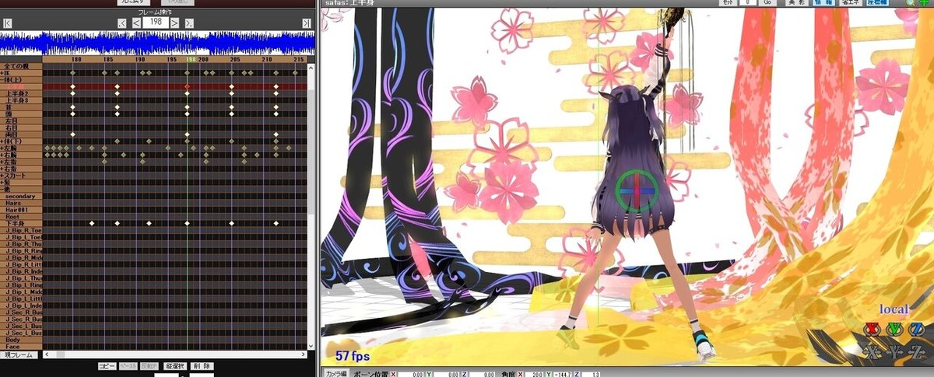Jump to the first frame with |< button

click(7, 24)
